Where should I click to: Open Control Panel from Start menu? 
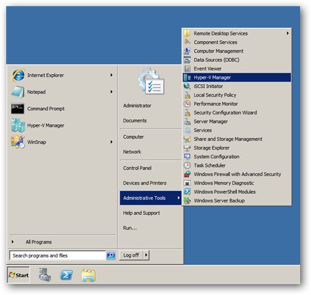click(137, 168)
